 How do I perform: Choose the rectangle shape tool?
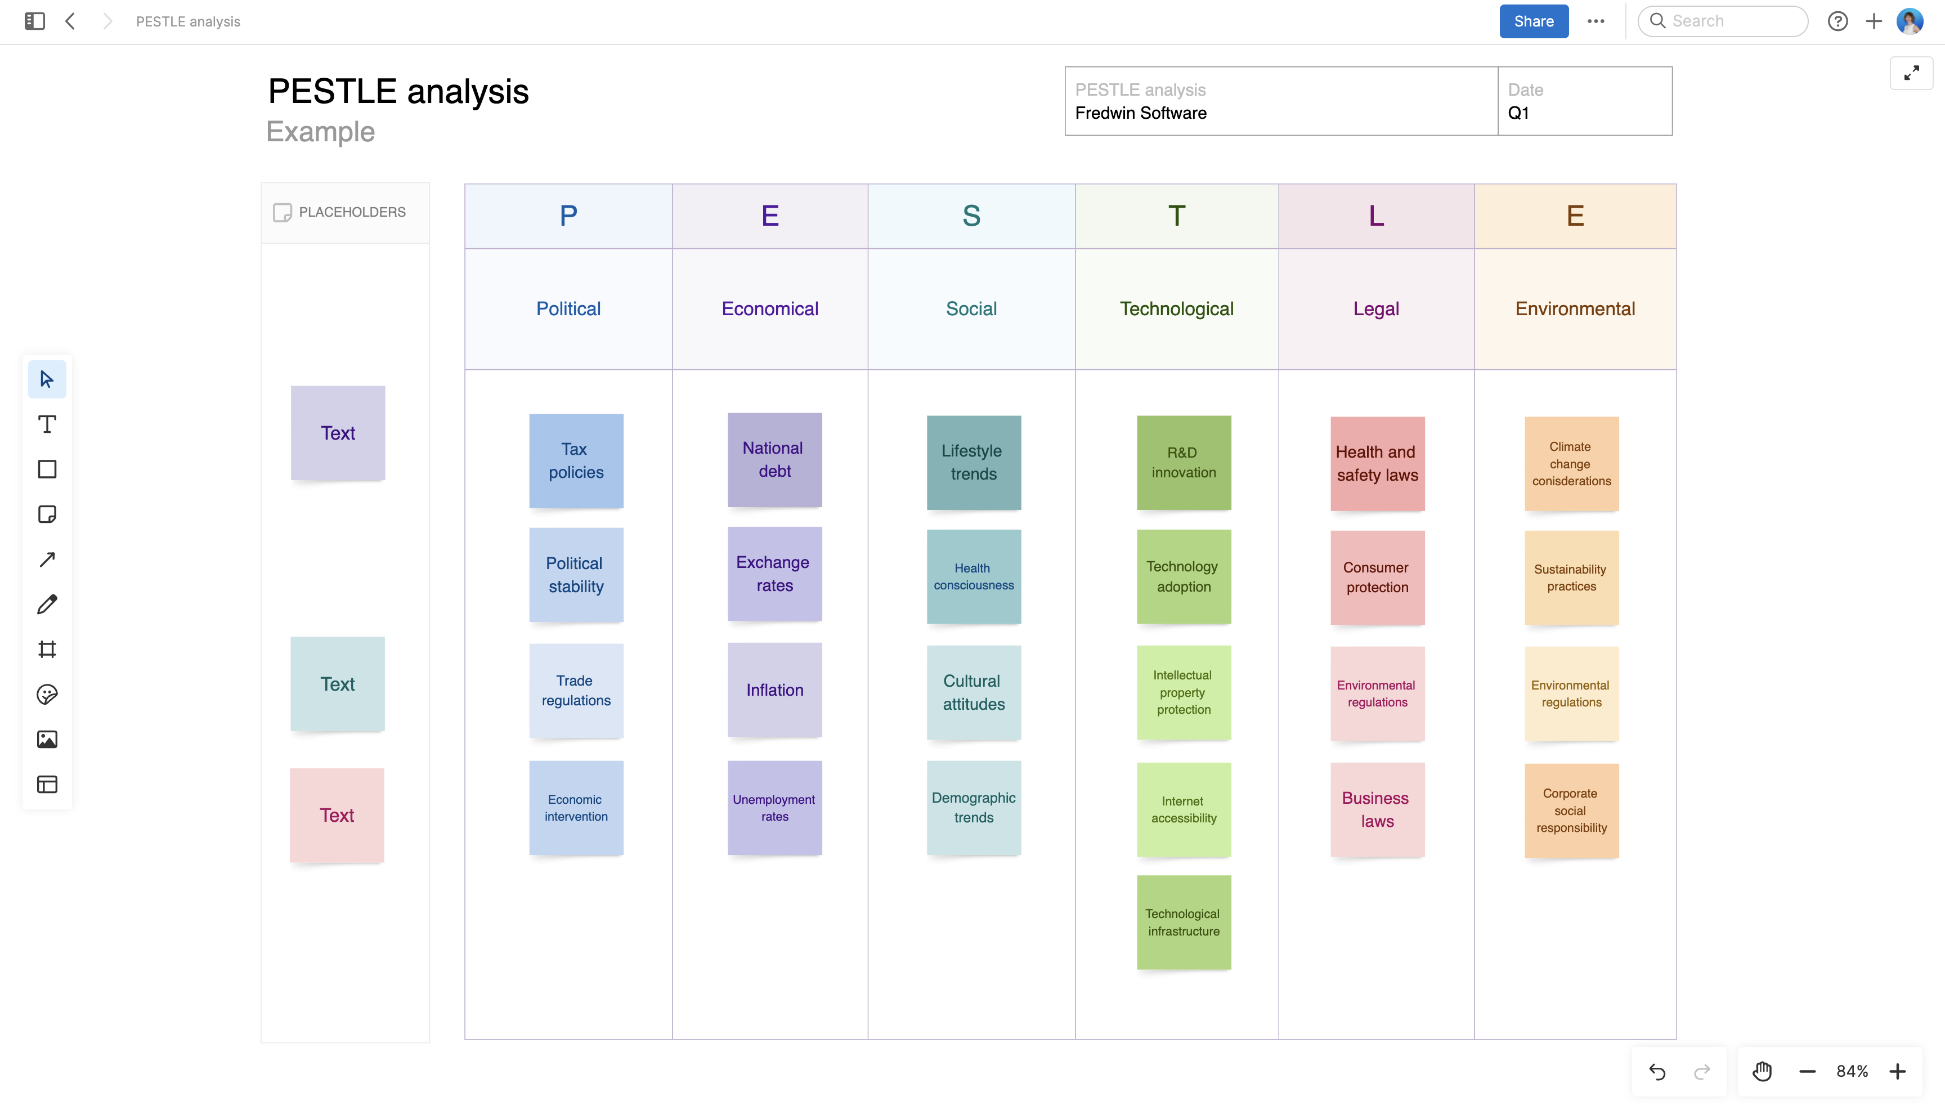(47, 469)
